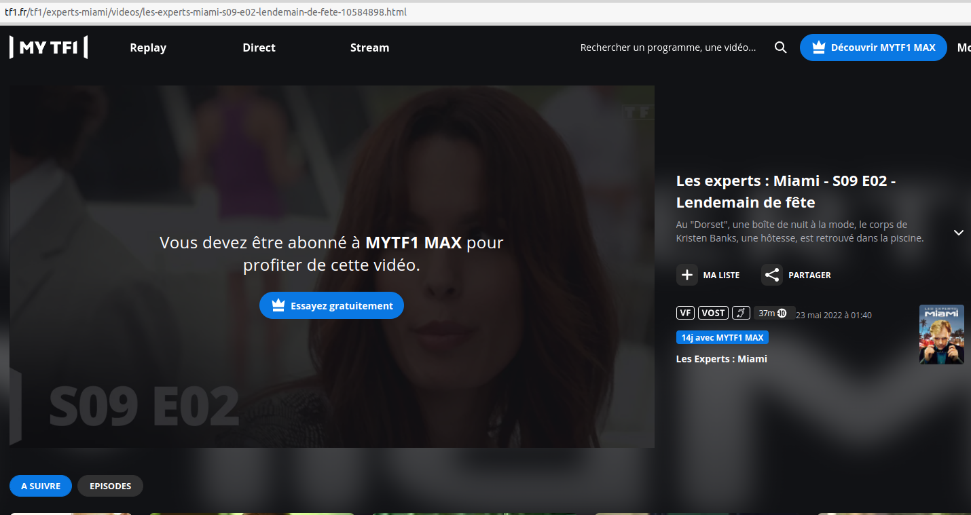
Task: Switch to the EPISODES tab
Action: point(111,486)
